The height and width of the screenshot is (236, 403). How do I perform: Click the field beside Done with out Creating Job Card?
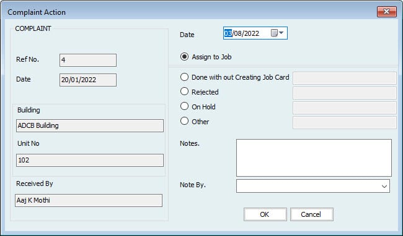344,78
